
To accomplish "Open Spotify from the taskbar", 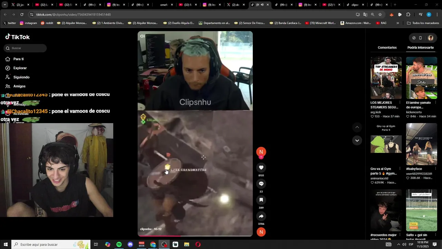I will click(x=119, y=245).
